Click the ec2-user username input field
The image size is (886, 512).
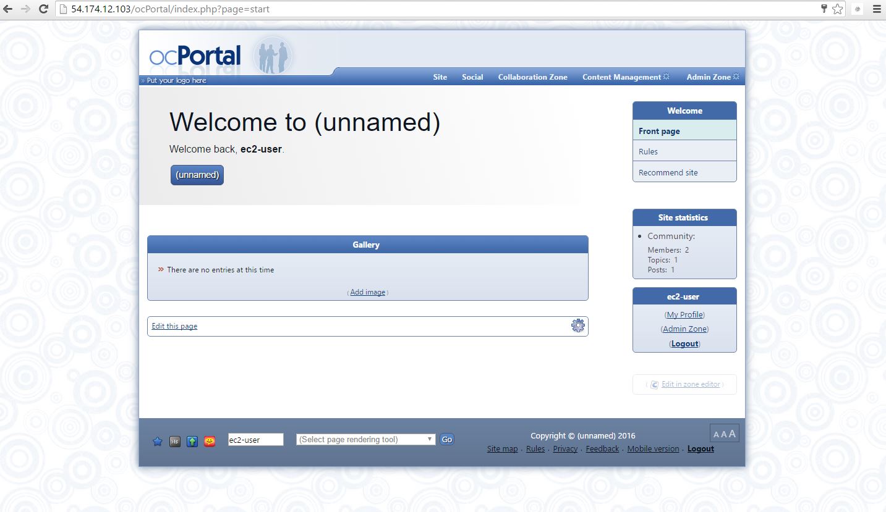(x=255, y=439)
